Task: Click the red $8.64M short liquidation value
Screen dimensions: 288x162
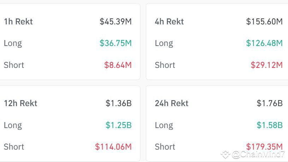Action: point(118,65)
